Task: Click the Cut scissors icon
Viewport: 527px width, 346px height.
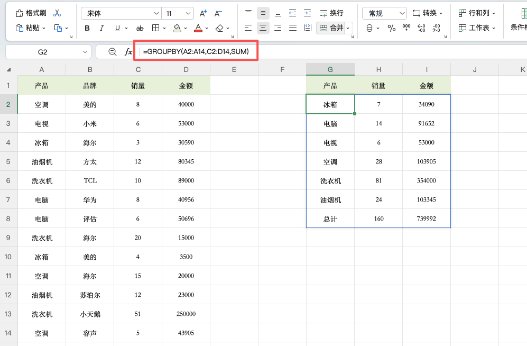Action: 57,13
